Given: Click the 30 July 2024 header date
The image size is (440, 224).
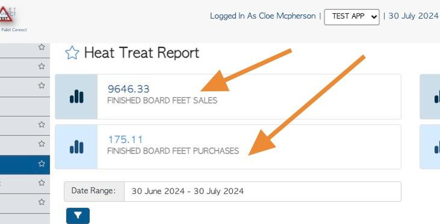Looking at the screenshot, I should click(413, 16).
